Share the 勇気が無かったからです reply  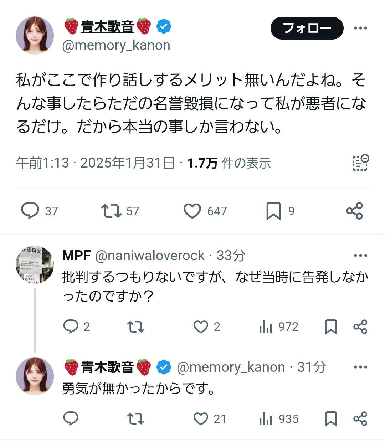click(360, 419)
